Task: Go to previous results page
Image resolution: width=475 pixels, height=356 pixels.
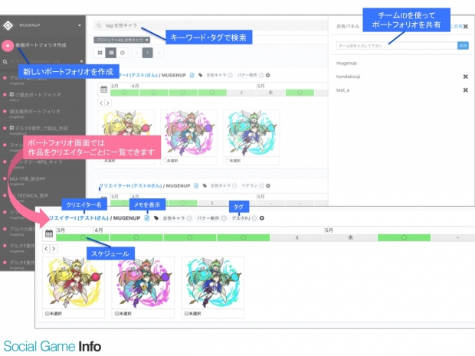Action: (136, 53)
